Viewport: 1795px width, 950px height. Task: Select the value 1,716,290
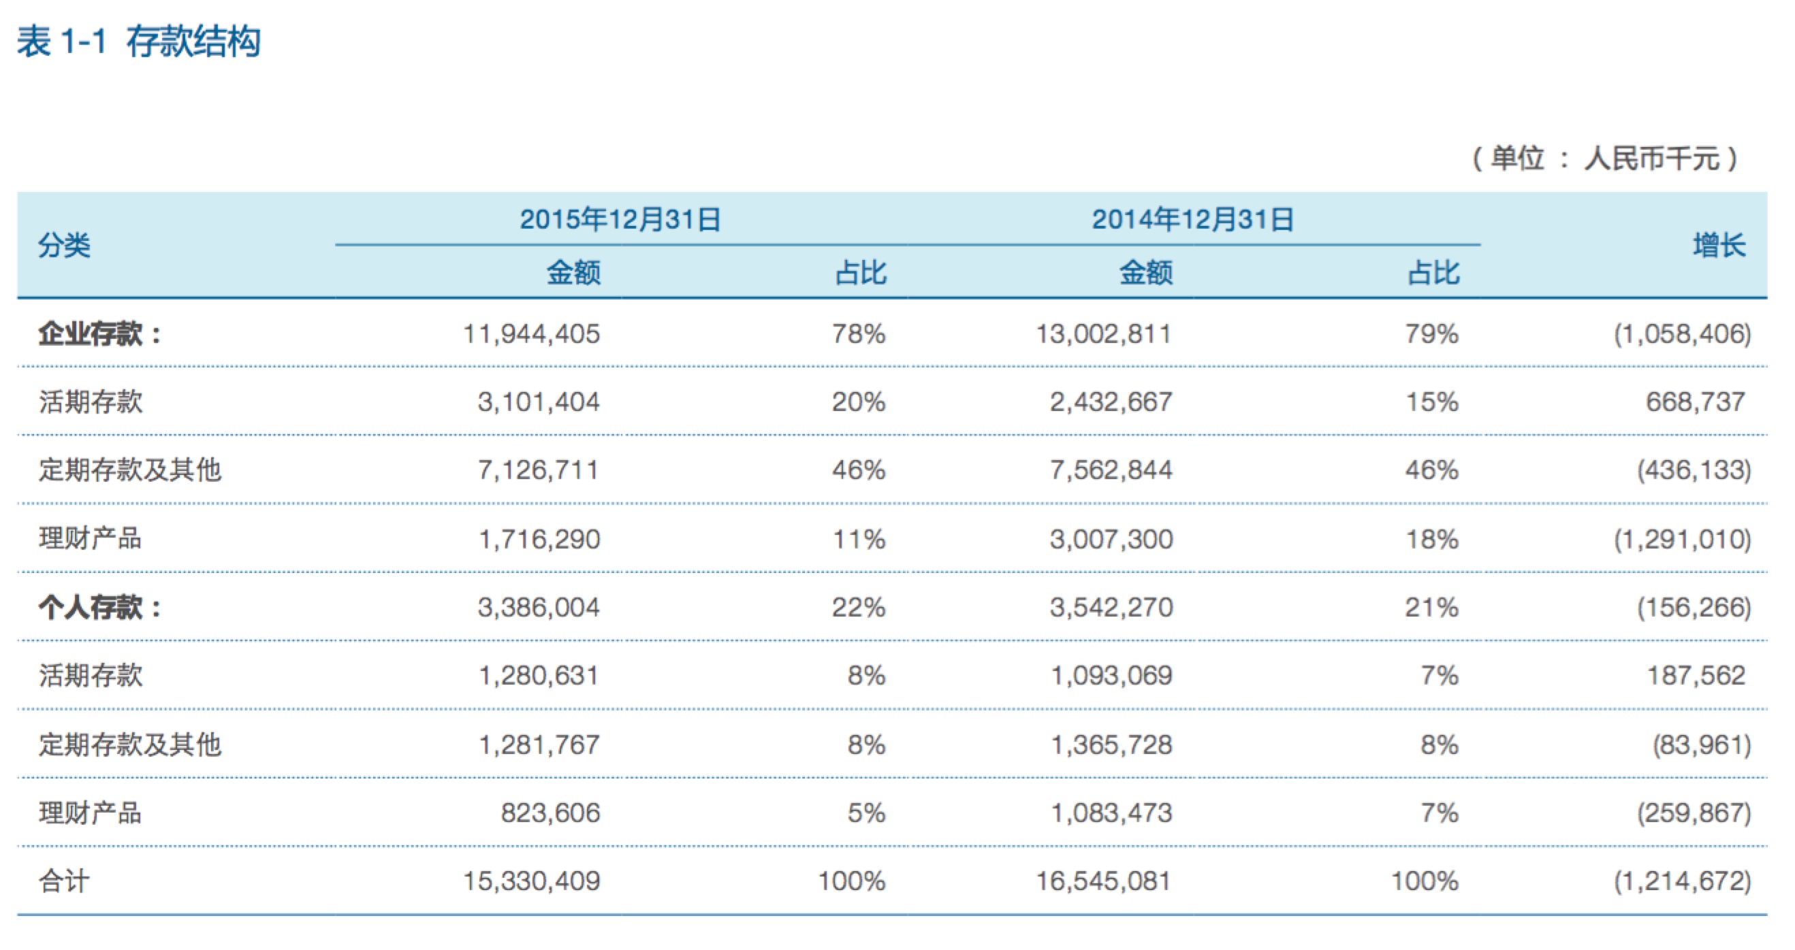point(539,540)
